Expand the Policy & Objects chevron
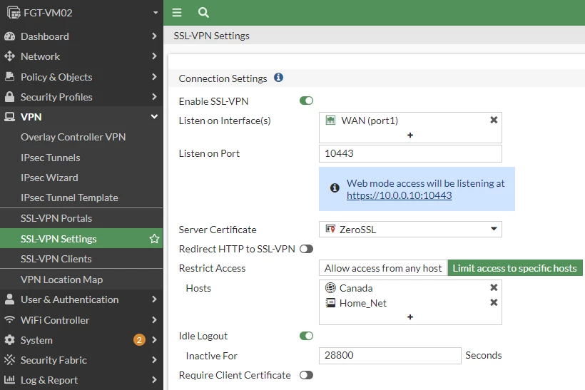The height and width of the screenshot is (390, 585). click(x=154, y=76)
